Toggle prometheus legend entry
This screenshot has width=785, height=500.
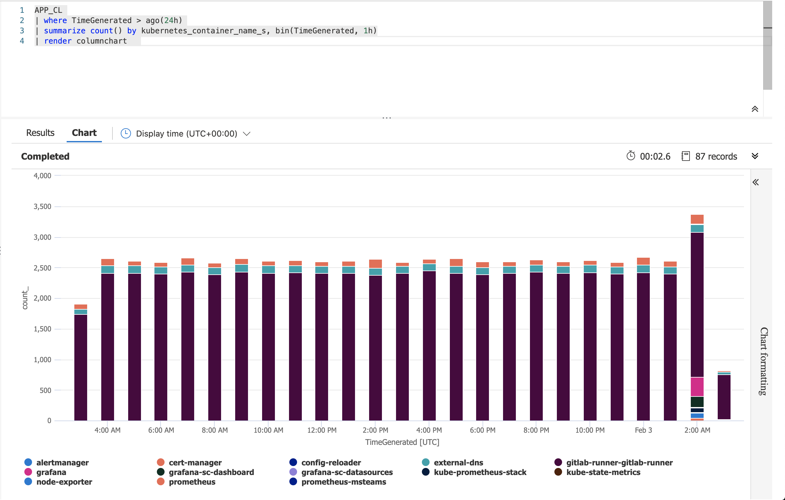(x=186, y=482)
